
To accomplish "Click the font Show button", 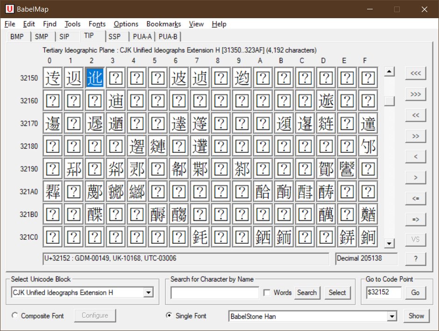I will pyautogui.click(x=416, y=316).
